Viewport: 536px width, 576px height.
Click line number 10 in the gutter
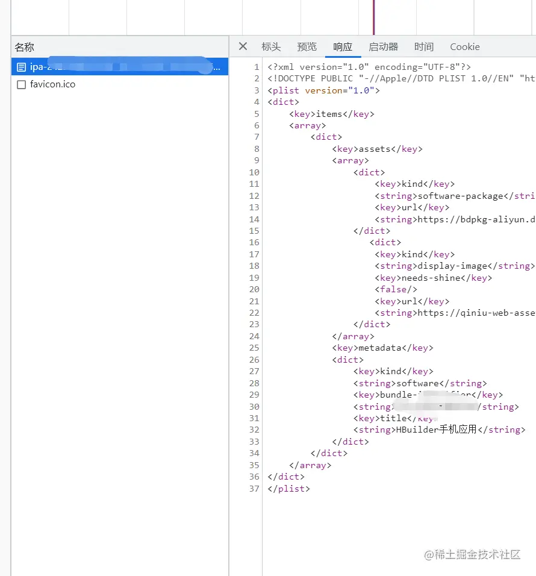tap(254, 172)
